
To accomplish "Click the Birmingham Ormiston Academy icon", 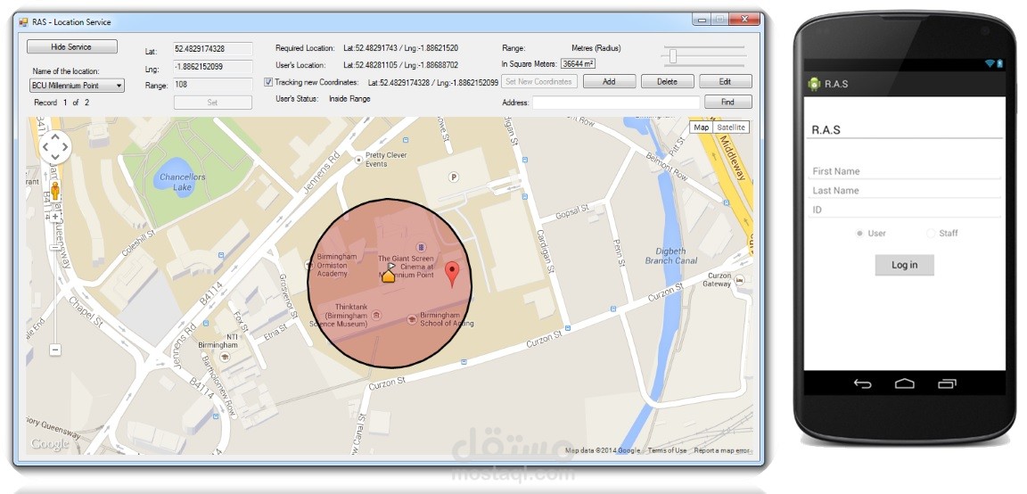I will (x=309, y=266).
